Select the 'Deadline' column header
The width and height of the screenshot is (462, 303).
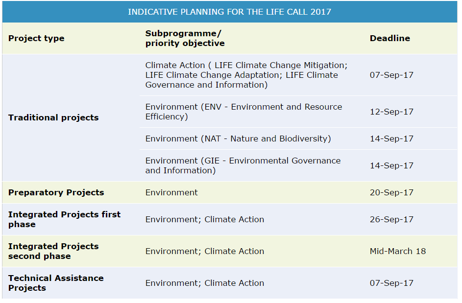[x=389, y=38]
